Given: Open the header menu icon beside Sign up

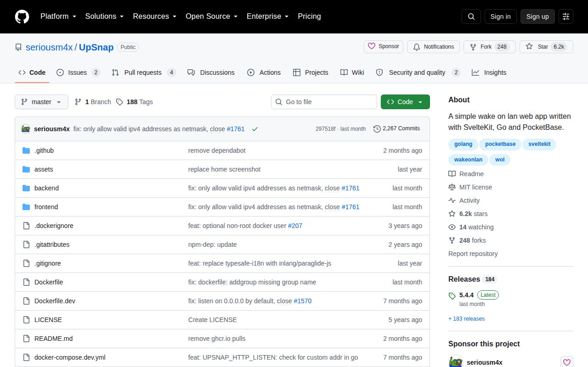Looking at the screenshot, I should (566, 17).
